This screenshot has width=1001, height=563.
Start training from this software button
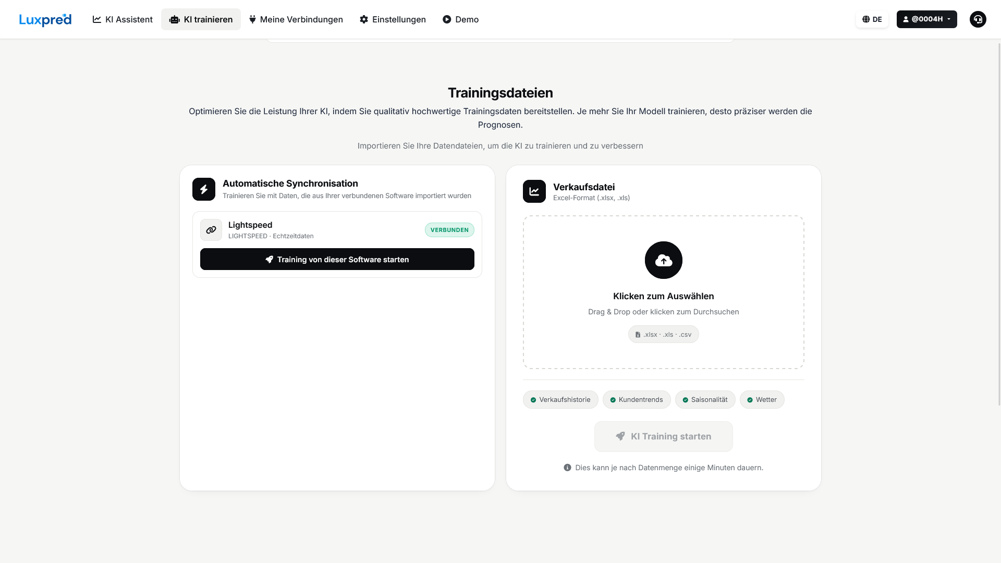coord(337,259)
